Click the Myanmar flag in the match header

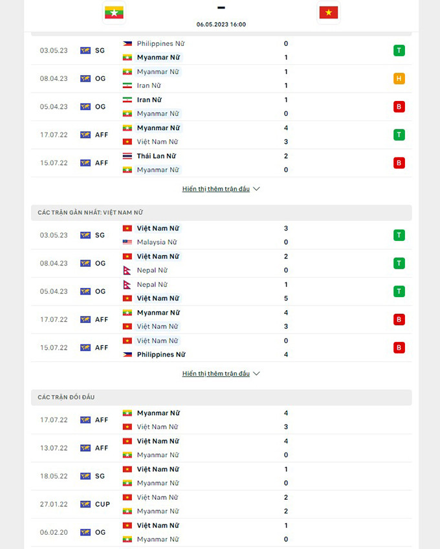[x=113, y=12]
